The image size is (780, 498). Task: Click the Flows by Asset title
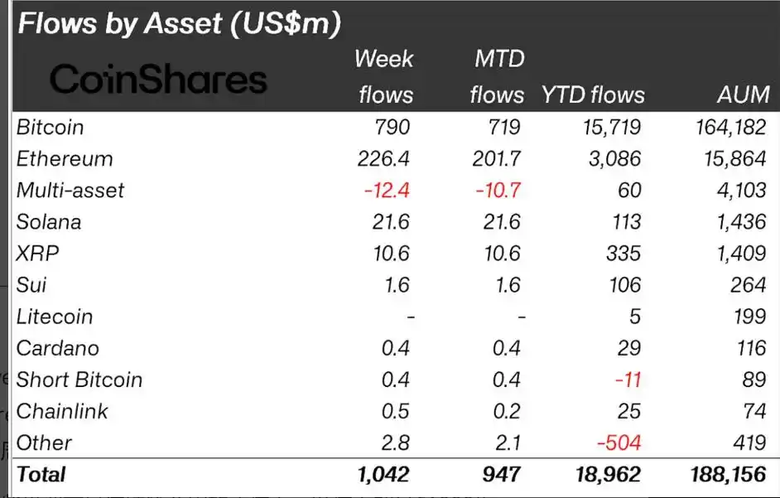click(x=179, y=23)
